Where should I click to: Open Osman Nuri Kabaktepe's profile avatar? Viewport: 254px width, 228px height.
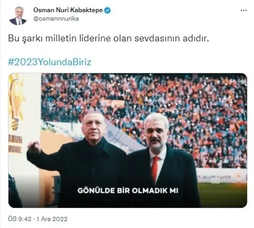click(18, 16)
